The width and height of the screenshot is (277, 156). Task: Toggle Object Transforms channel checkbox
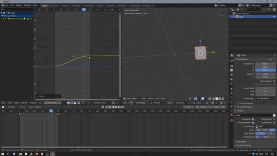(28, 19)
